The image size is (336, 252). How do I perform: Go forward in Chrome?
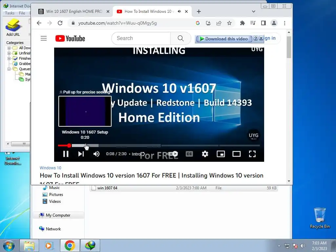point(50,23)
